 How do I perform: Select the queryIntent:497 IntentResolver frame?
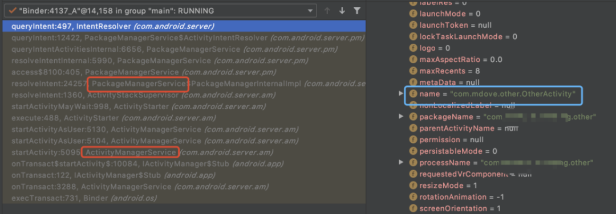click(183, 27)
